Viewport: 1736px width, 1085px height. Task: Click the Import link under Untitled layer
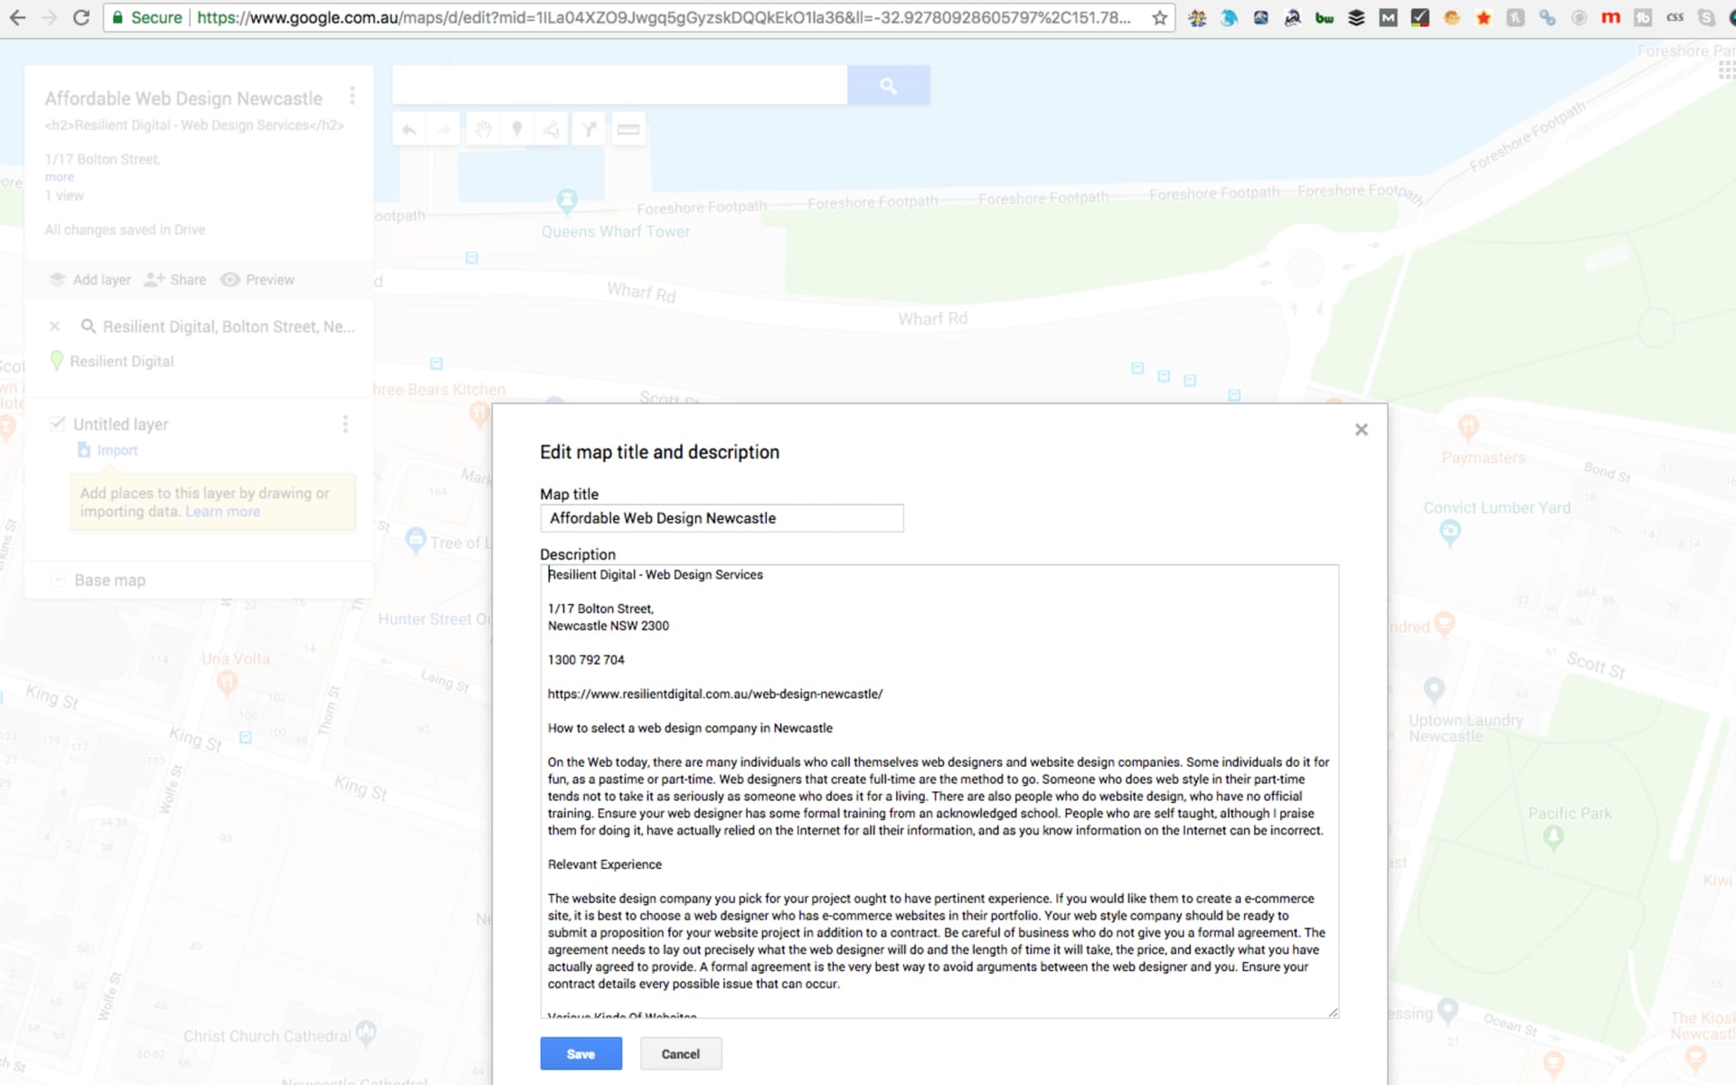pos(117,450)
